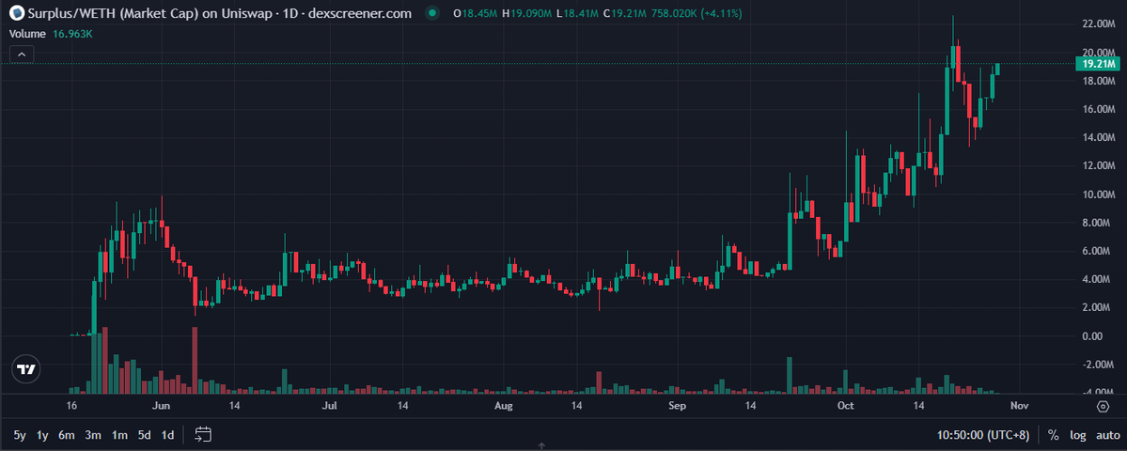Click the Surplus/WETH chart title
Viewport: 1127px width, 451px height.
click(219, 13)
